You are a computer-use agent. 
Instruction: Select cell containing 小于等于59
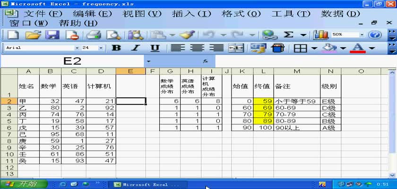(297, 101)
